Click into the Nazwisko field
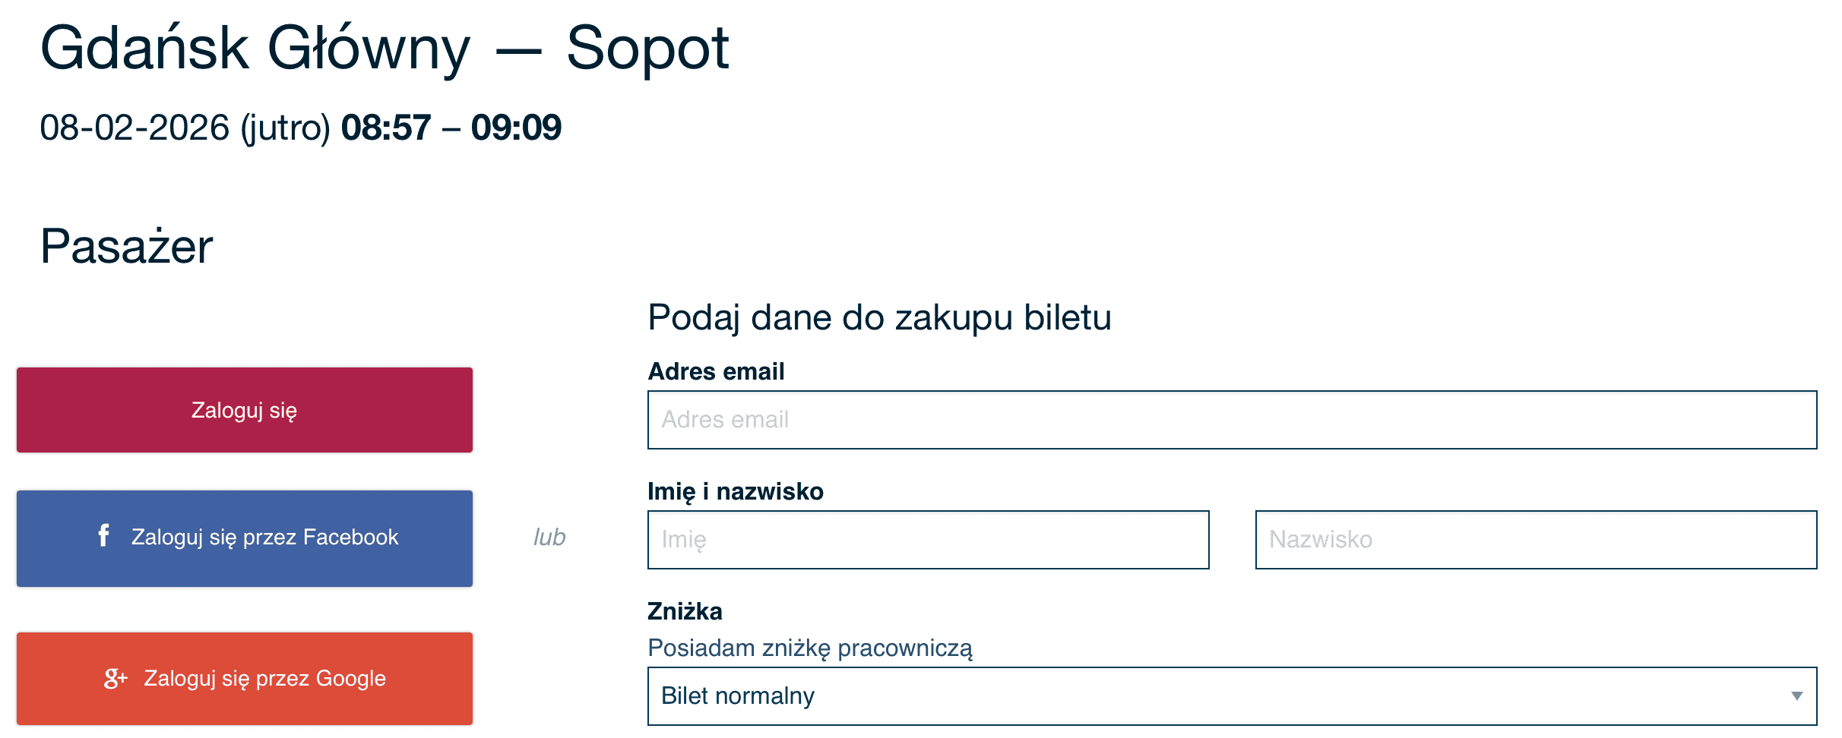The width and height of the screenshot is (1842, 738). (x=1535, y=540)
